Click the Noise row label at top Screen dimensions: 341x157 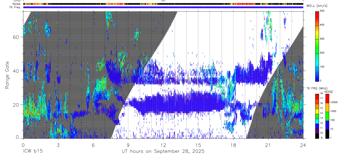pyautogui.click(x=16, y=4)
